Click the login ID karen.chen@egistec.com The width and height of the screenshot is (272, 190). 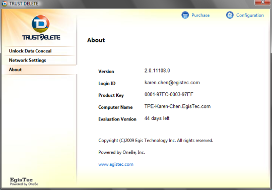172,83
